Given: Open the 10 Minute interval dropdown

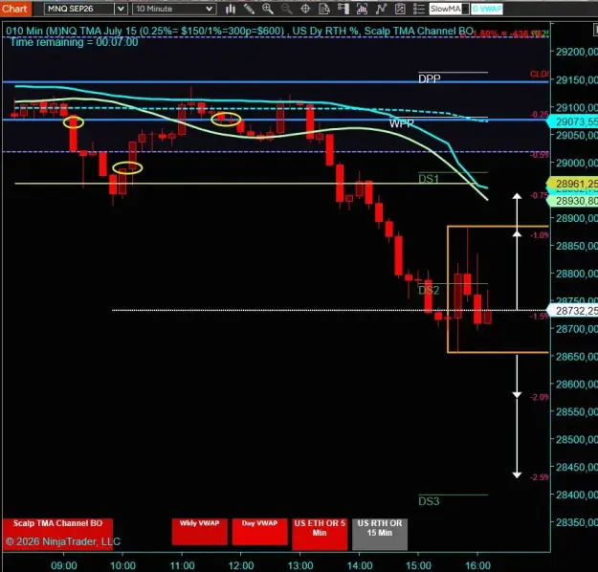Looking at the screenshot, I should tap(173, 9).
